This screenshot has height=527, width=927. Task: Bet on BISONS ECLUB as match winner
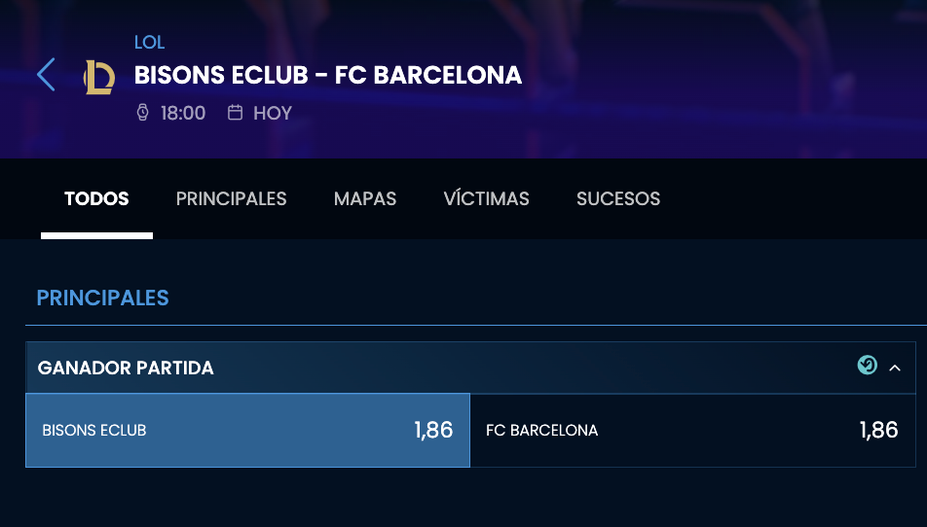coord(247,430)
